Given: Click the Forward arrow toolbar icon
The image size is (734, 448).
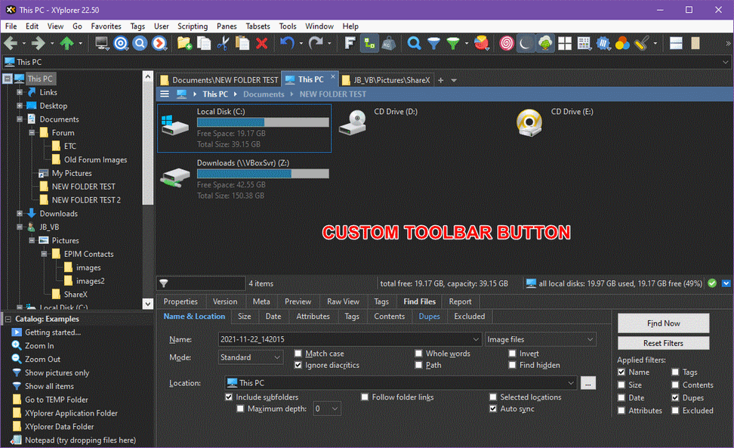Looking at the screenshot, I should click(39, 44).
